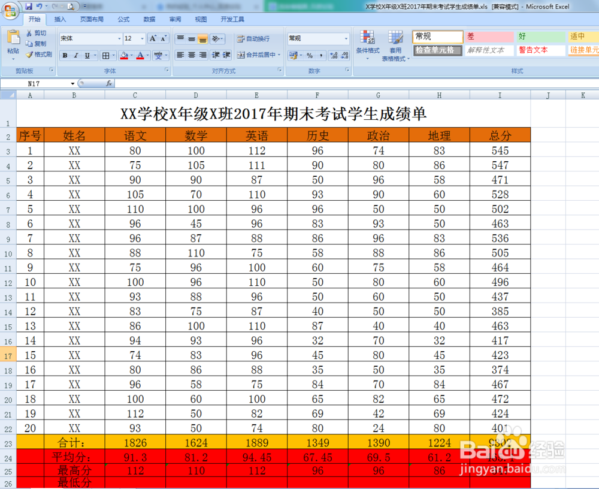
Task: Toggle bold formatting
Action: point(65,56)
